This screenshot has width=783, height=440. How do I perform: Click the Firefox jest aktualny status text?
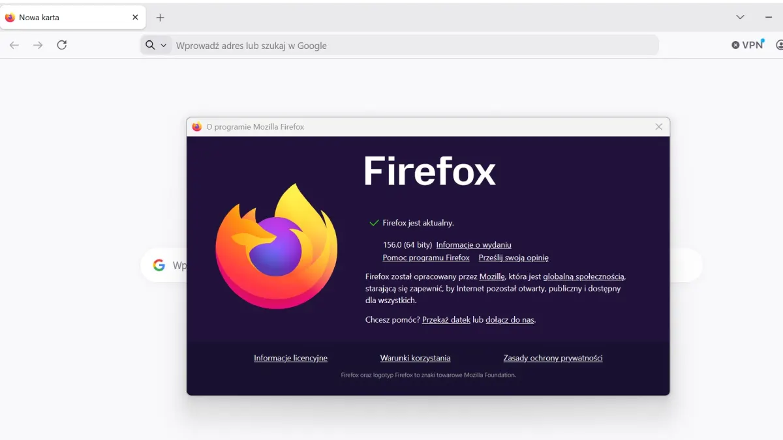(x=418, y=223)
